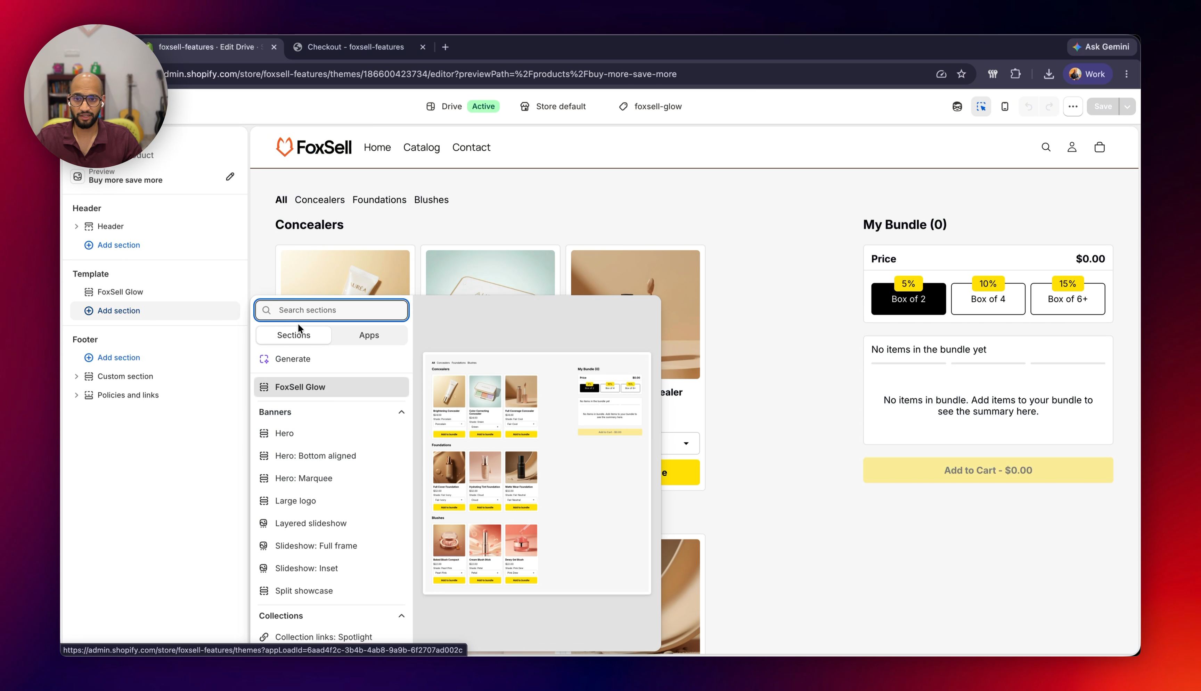Image resolution: width=1201 pixels, height=691 pixels.
Task: Select the Box of 6+ bundle option
Action: click(x=1068, y=299)
